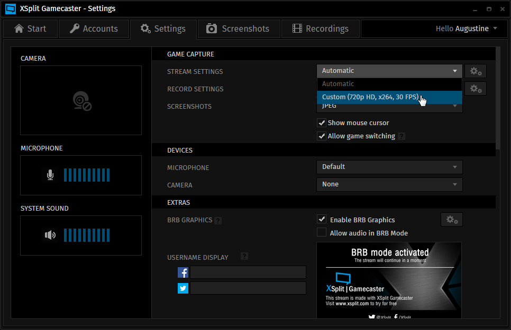Click the help icon next to BRB Graphics
The height and width of the screenshot is (330, 511).
point(218,221)
